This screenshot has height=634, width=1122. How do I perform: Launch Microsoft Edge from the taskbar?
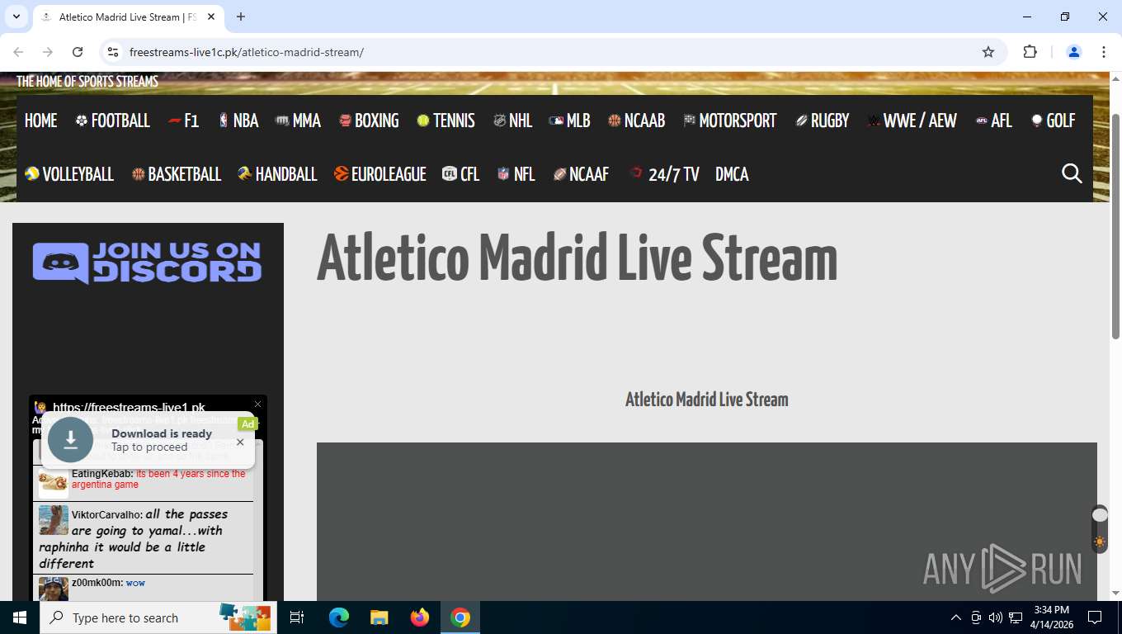pos(339,617)
